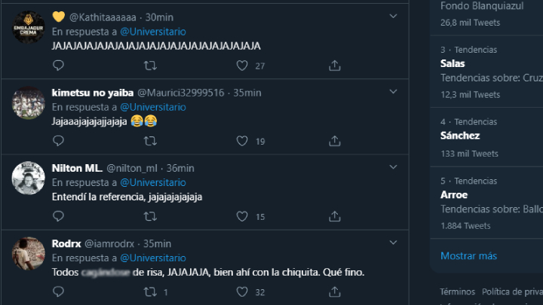This screenshot has width=543, height=305.
Task: Share Nilton ML.'s tweet
Action: pos(335,216)
